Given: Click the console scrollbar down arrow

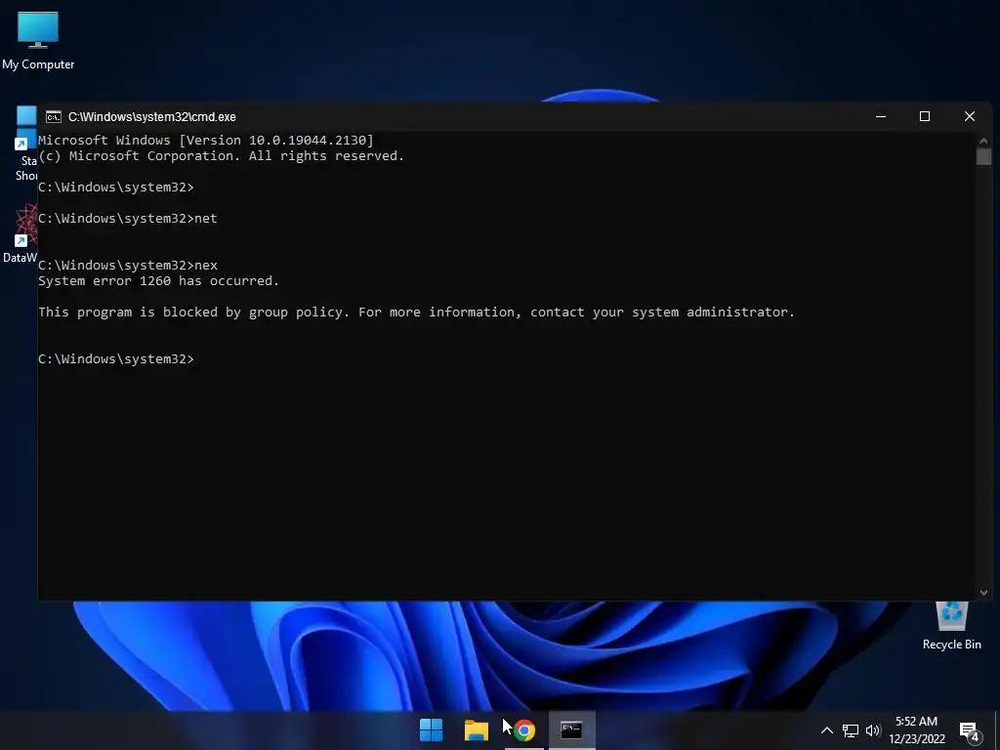Looking at the screenshot, I should click(x=983, y=593).
